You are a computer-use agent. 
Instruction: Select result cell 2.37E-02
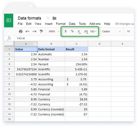77,74
